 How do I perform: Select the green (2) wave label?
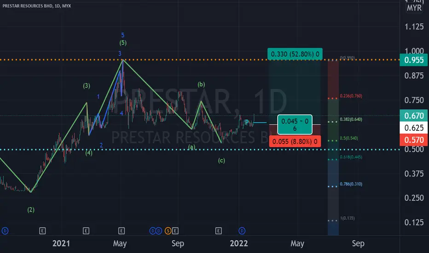pos(31,210)
